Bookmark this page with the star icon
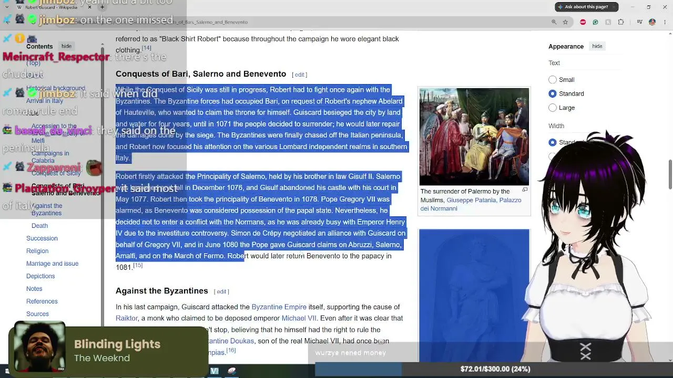 tap(565, 22)
